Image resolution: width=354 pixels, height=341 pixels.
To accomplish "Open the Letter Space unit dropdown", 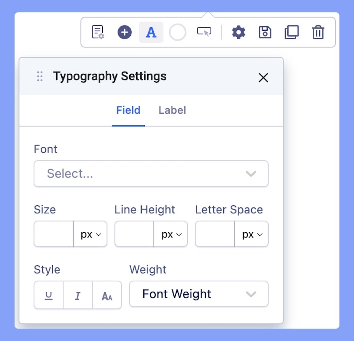I will coord(252,234).
